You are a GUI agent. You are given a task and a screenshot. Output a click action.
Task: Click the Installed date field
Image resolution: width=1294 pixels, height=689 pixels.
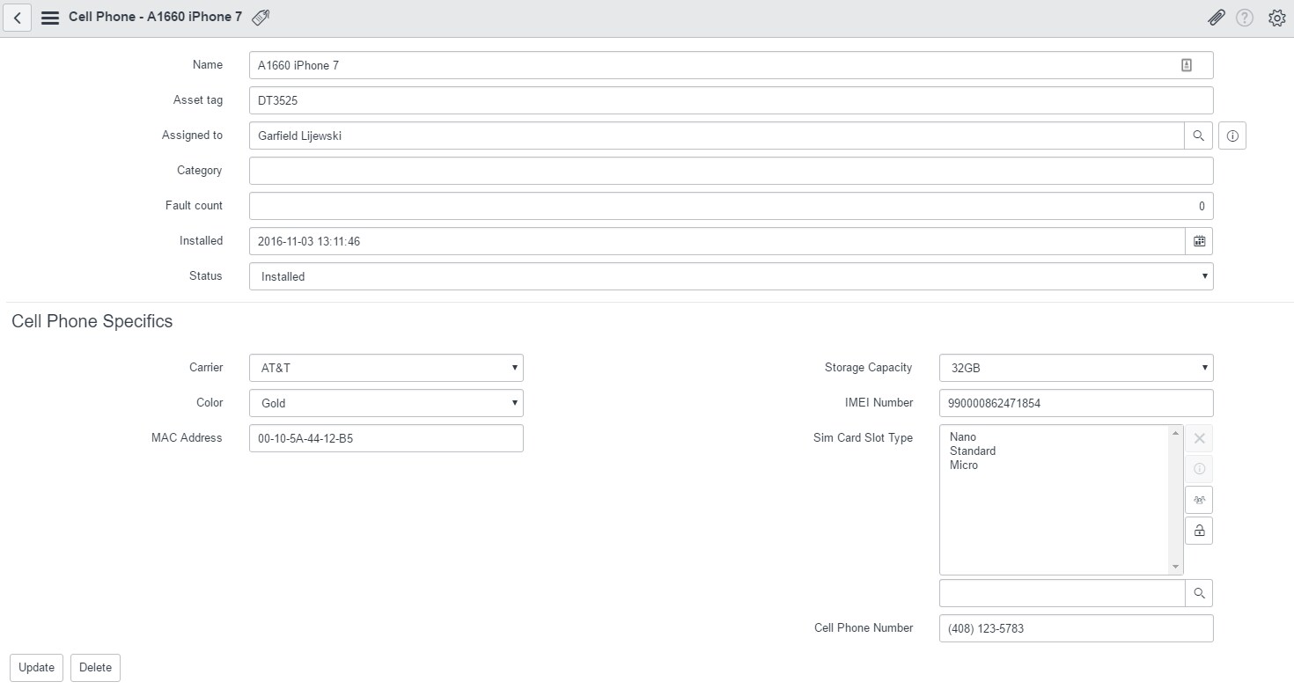click(717, 241)
